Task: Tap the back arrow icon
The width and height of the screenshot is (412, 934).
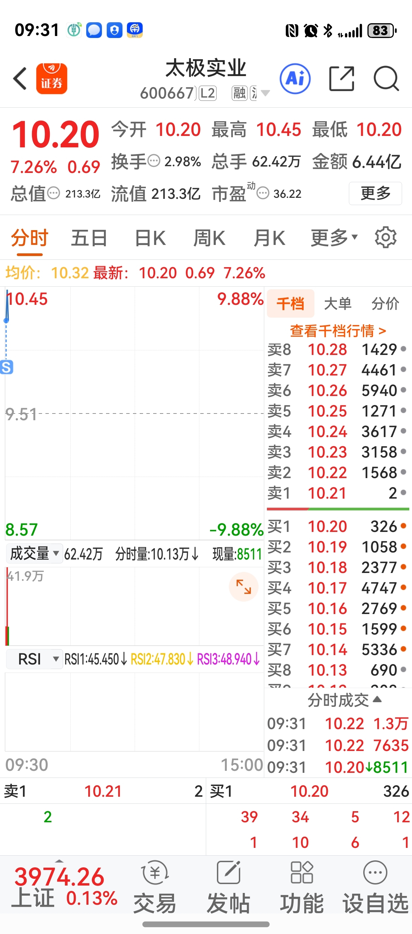Action: coord(20,79)
